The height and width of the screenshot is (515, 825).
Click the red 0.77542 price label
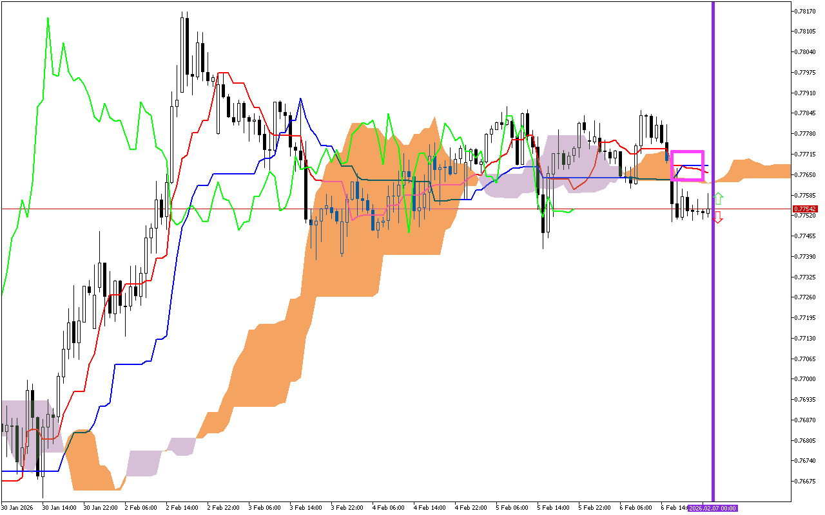(805, 209)
